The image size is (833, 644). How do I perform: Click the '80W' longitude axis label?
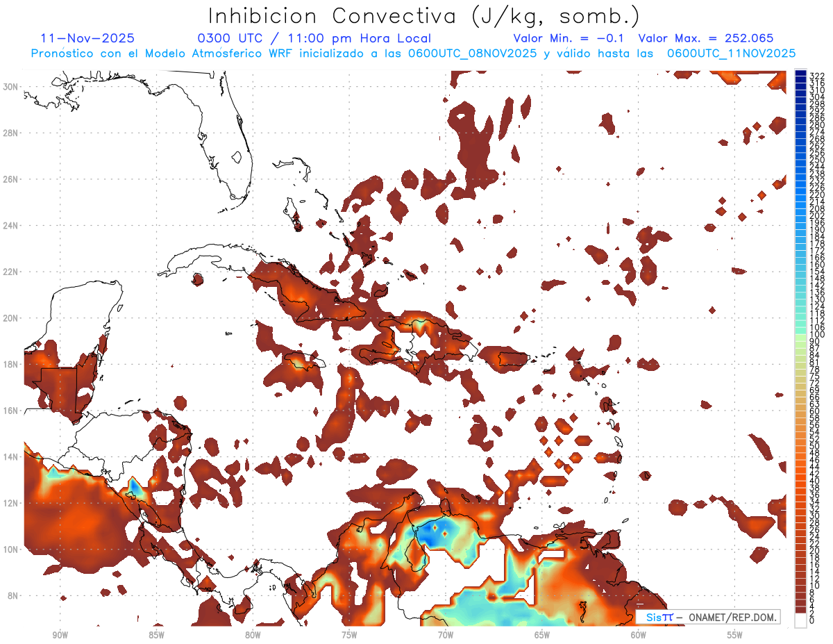(x=253, y=634)
